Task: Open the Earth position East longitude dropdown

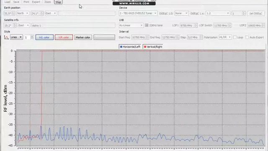Action: (x=51, y=13)
